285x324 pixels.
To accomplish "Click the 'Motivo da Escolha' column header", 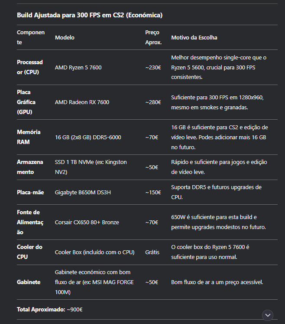I will tap(194, 37).
